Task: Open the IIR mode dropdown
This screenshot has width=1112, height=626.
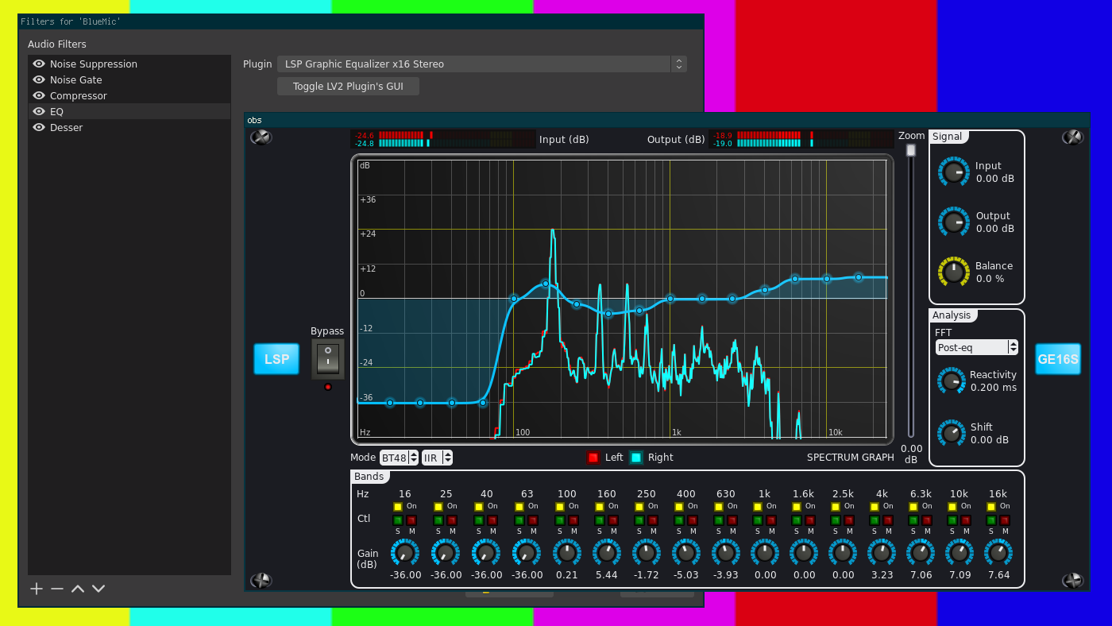Action: tap(437, 458)
